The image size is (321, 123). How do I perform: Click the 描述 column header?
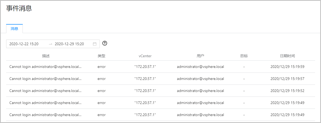pos(46,56)
